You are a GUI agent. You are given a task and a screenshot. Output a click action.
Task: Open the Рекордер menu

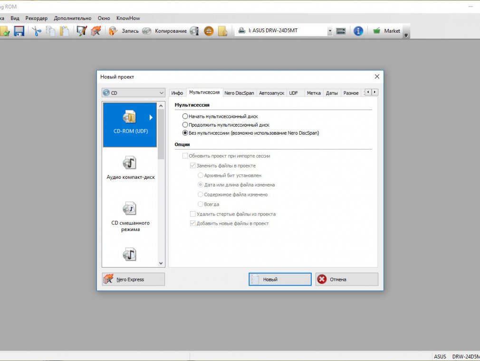tap(37, 19)
